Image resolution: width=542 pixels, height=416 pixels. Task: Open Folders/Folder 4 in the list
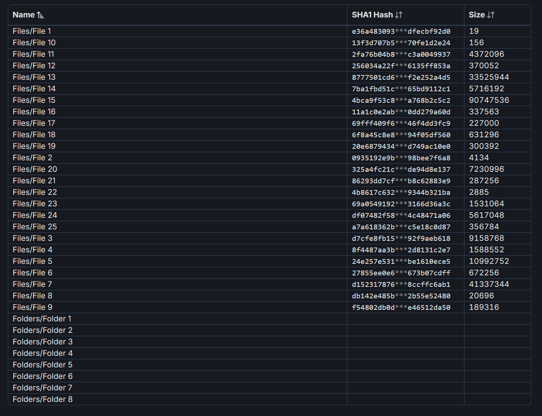(x=43, y=353)
